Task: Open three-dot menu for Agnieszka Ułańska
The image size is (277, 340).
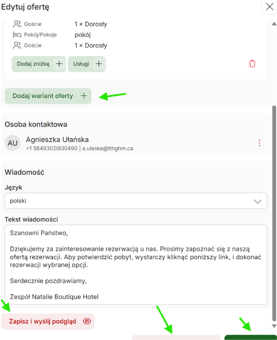Action: [x=259, y=143]
